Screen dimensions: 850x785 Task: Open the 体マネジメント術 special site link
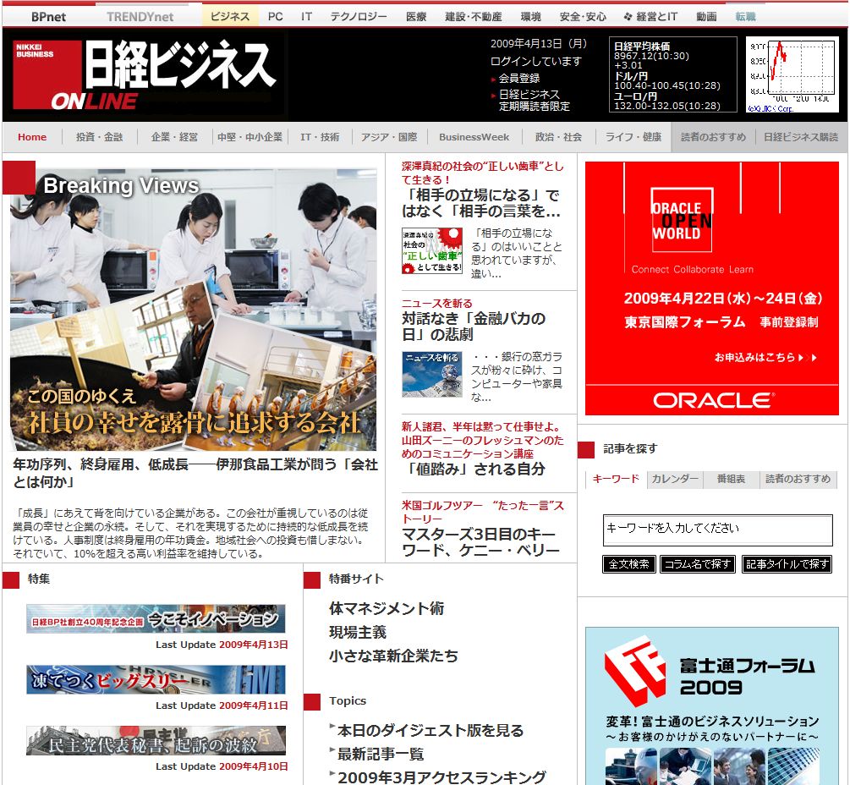(386, 609)
